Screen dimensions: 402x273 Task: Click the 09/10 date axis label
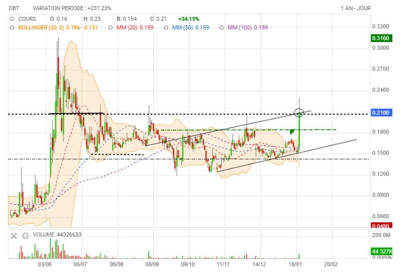(x=188, y=264)
